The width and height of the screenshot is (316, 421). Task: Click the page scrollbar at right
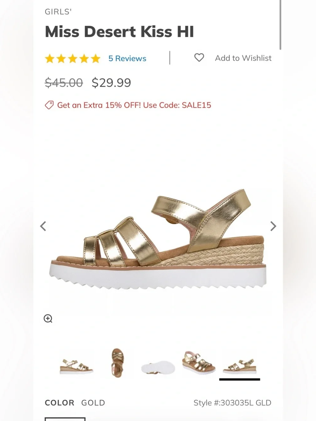(280, 25)
